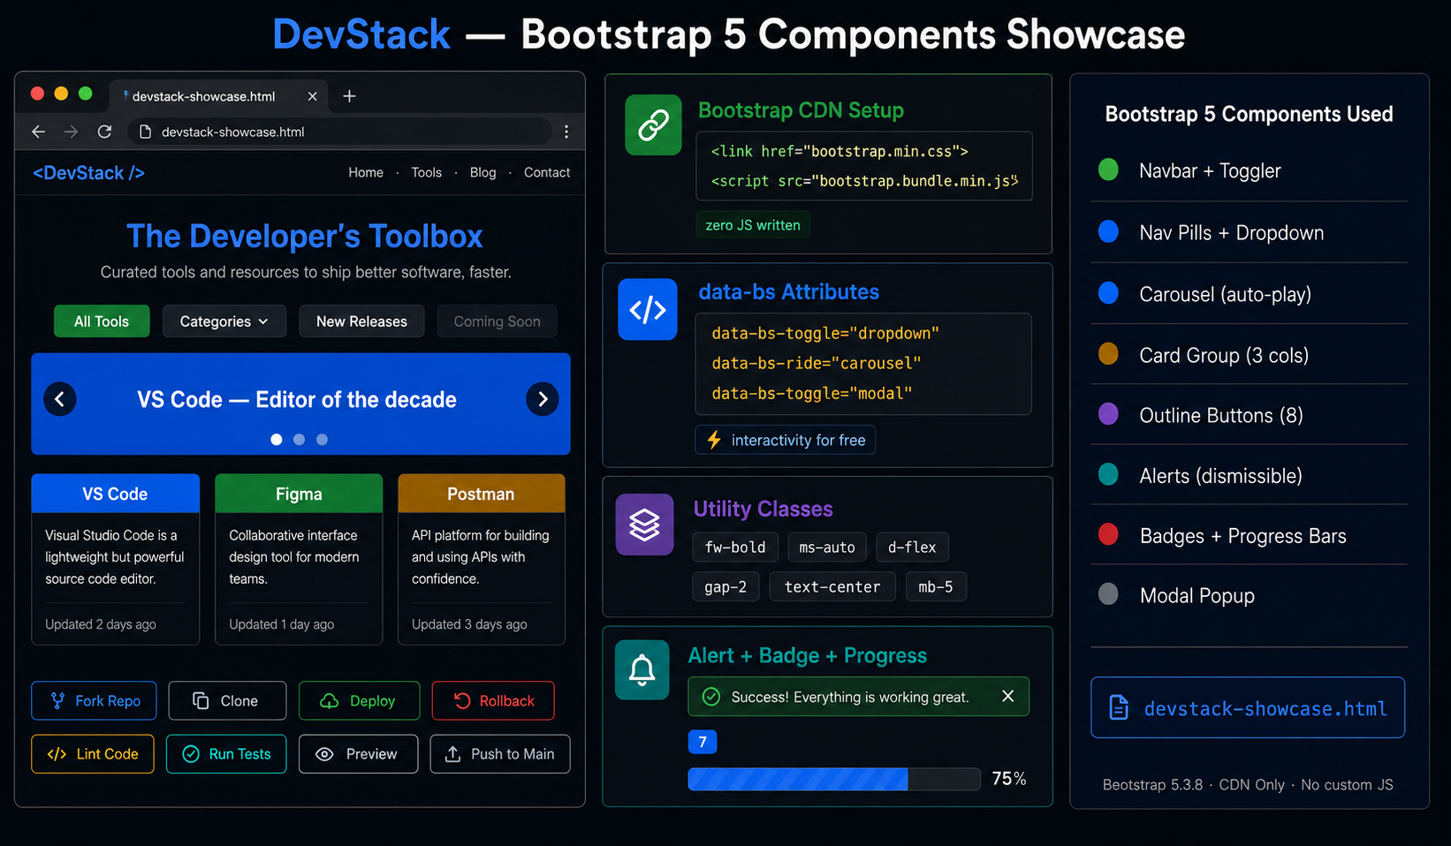
Task: Click the disabled Coming Soon pill
Action: coord(497,321)
